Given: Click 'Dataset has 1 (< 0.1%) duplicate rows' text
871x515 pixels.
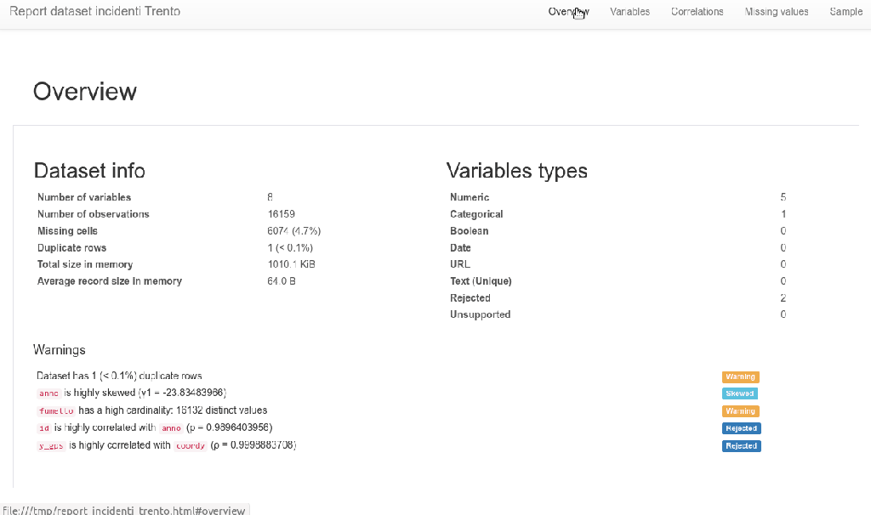Looking at the screenshot, I should [x=119, y=376].
